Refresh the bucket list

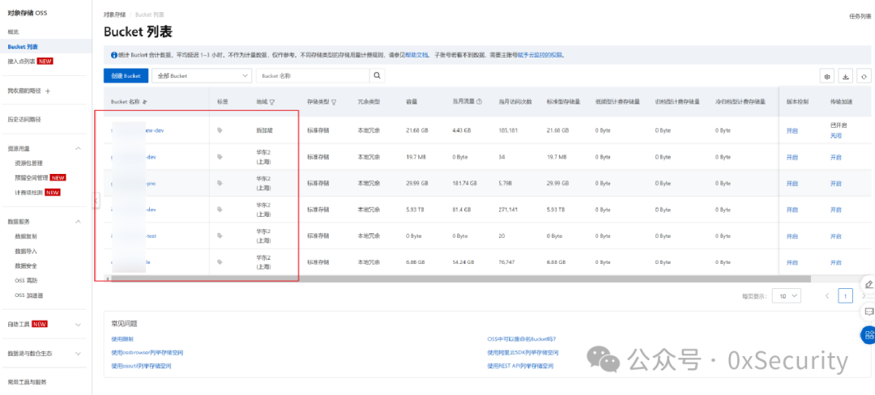click(x=864, y=77)
